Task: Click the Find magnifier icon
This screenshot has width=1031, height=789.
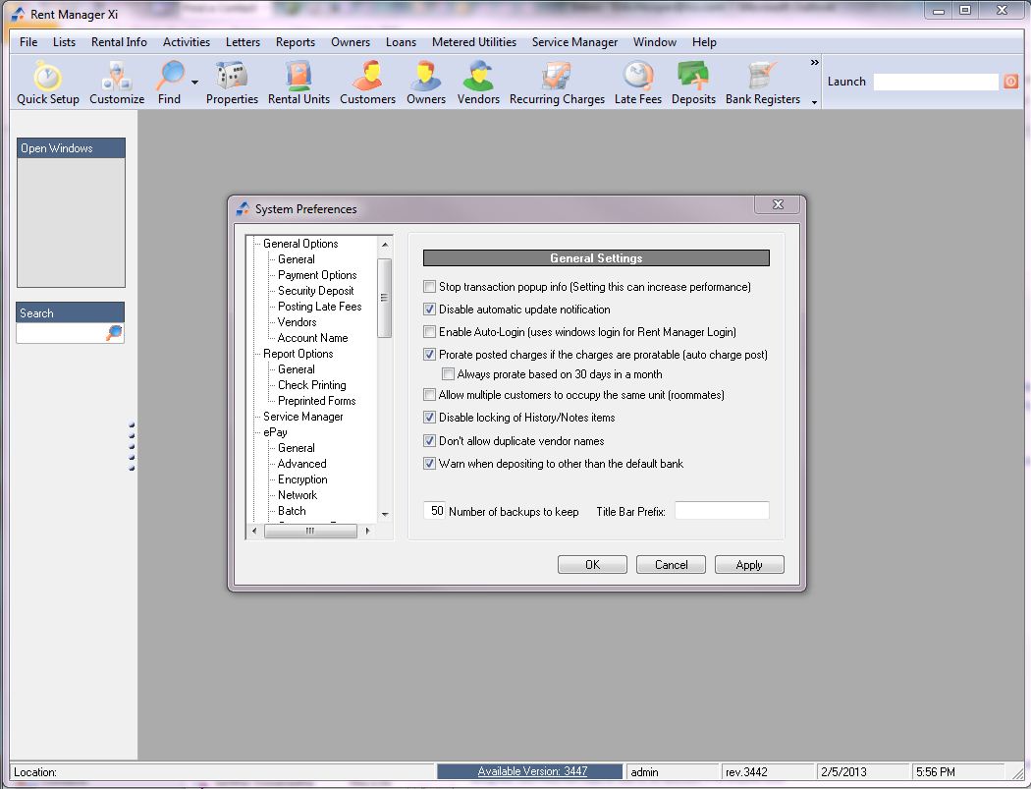Action: (170, 77)
